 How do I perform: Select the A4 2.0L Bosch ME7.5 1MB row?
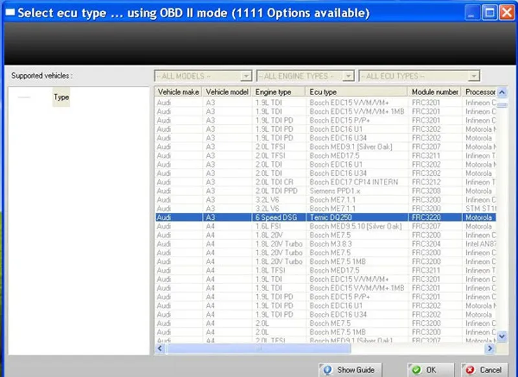(326, 332)
